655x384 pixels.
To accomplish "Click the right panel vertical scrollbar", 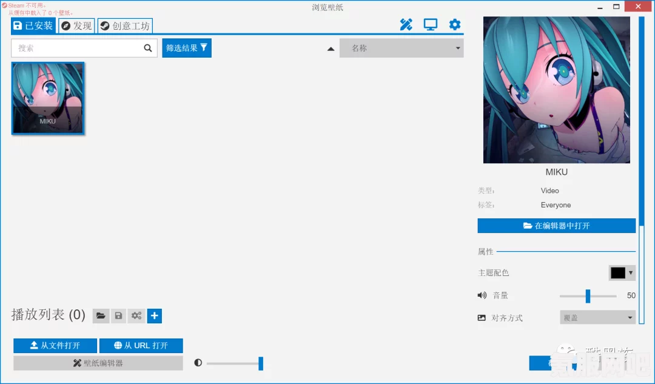I will pos(642,170).
